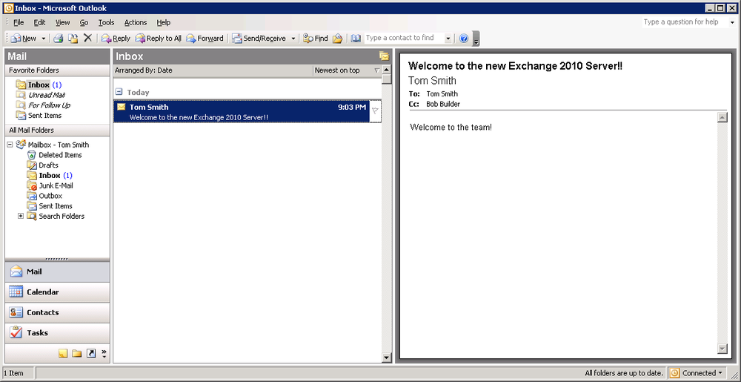741x382 pixels.
Task: Click reading pane scroll down arrow
Action: click(x=722, y=349)
